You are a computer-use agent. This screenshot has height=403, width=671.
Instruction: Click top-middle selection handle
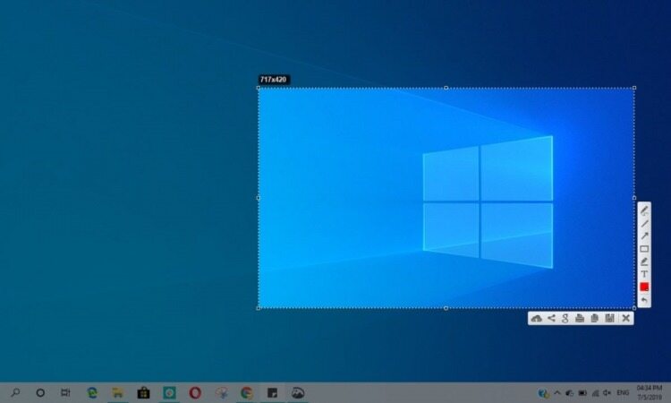click(x=446, y=88)
